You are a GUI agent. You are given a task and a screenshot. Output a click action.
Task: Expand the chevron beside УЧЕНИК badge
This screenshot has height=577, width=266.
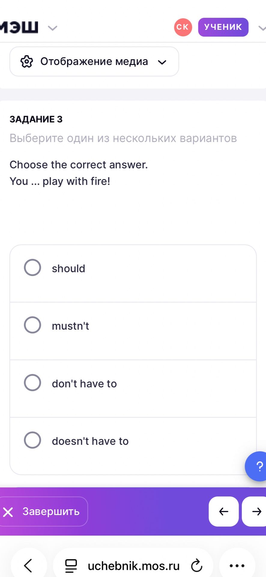(262, 28)
